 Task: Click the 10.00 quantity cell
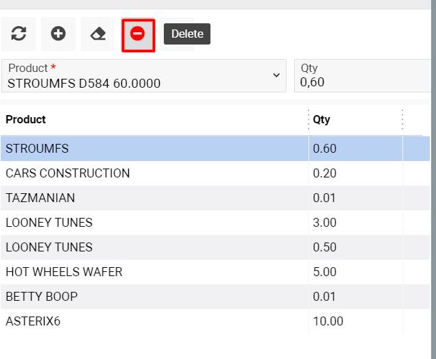328,321
